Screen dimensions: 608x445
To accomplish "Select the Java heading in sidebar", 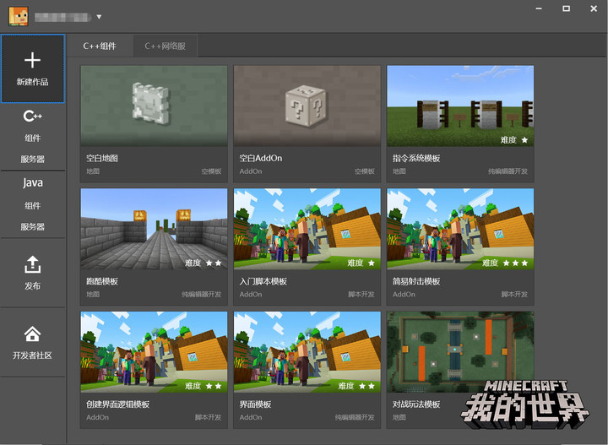I will [x=33, y=182].
